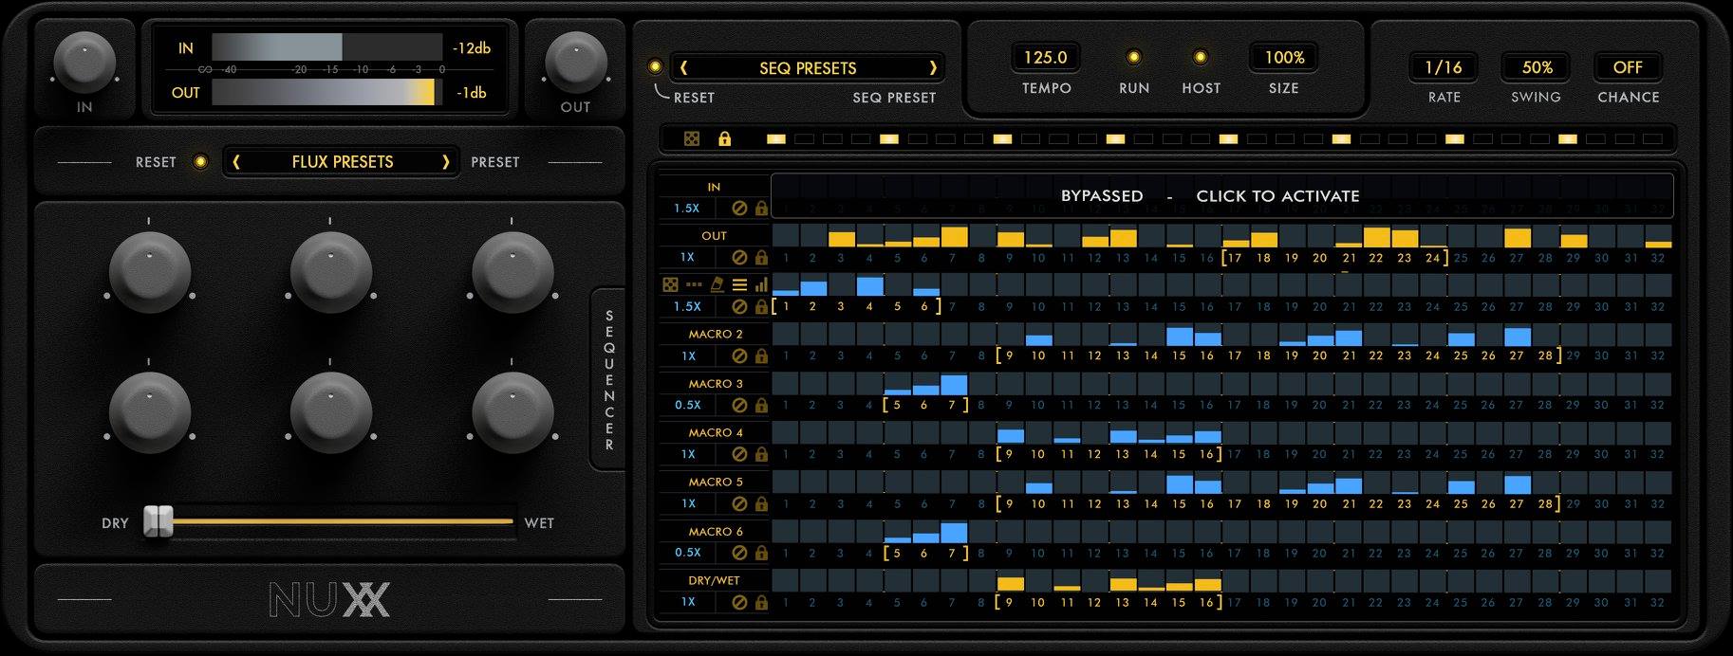Bypass the DRY/WET lane
Screen dimensions: 1733x656
click(x=739, y=602)
